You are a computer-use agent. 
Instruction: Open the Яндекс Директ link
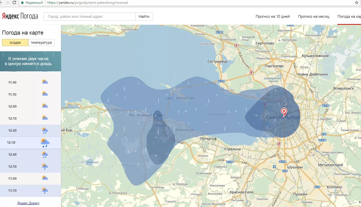point(28,203)
